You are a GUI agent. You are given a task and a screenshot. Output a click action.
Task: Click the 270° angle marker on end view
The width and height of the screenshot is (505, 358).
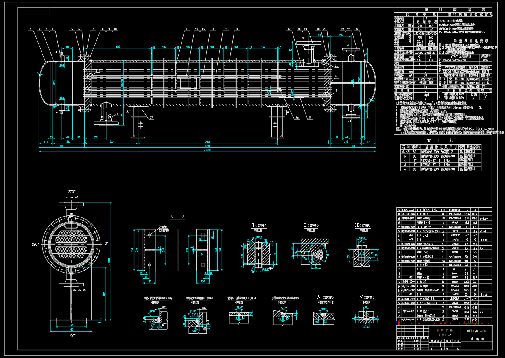click(x=72, y=191)
